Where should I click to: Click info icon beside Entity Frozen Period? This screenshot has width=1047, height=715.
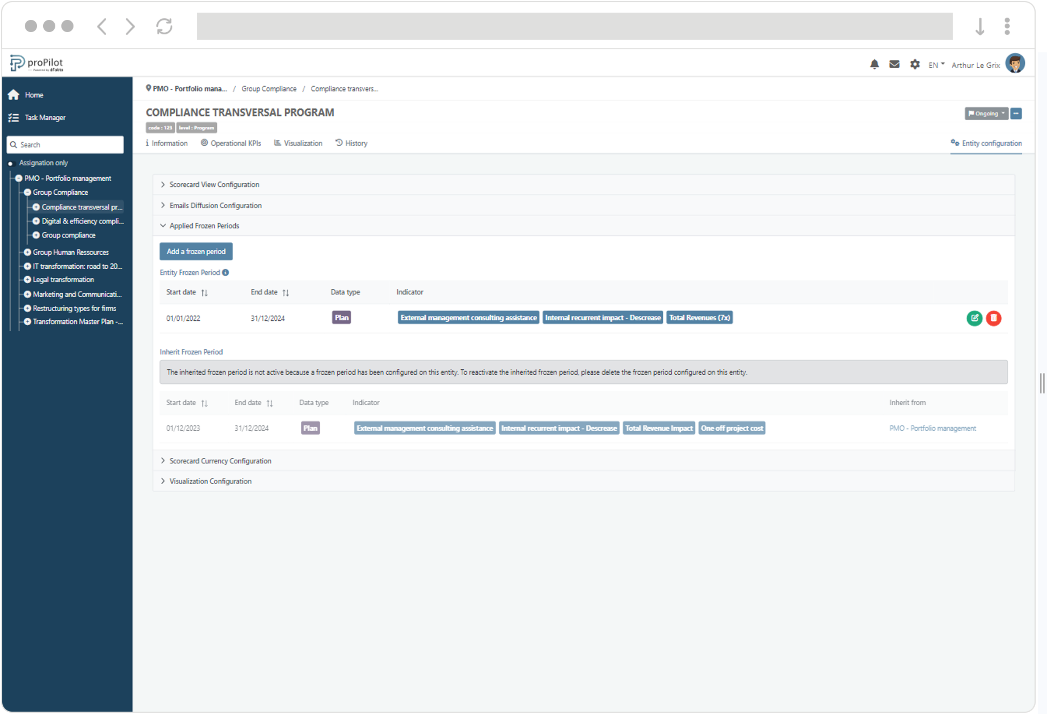(225, 272)
